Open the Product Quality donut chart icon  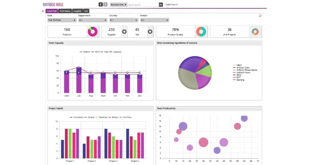point(201,32)
